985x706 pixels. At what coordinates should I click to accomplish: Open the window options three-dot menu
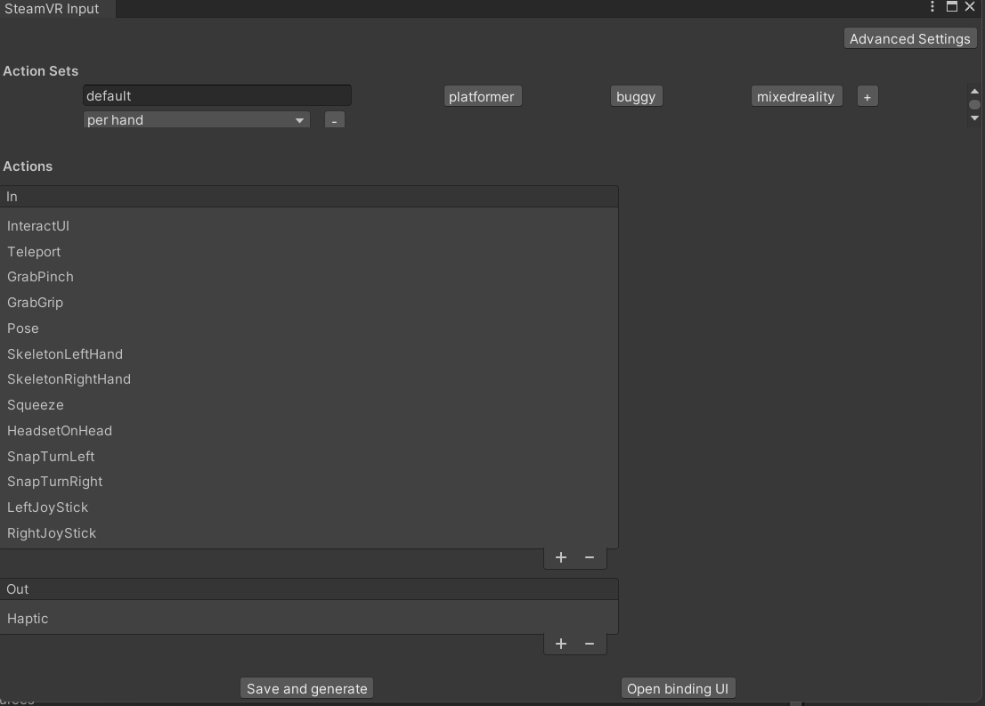[932, 6]
